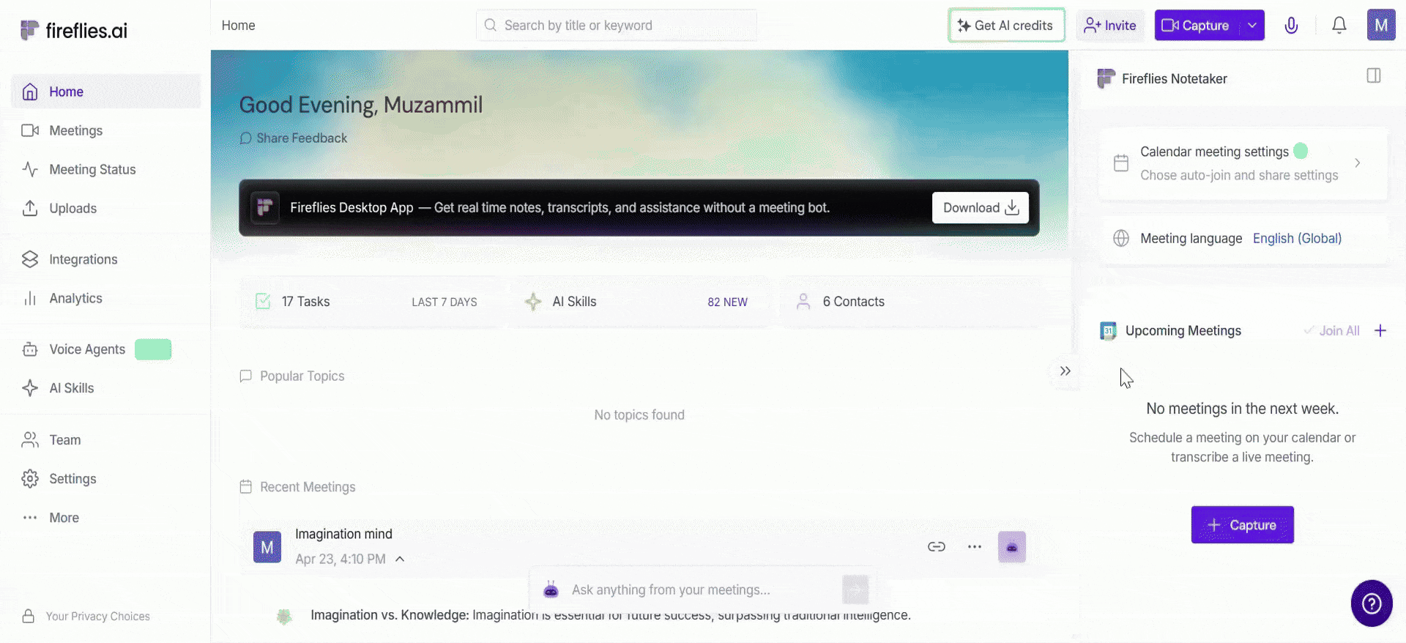
Task: Change meeting language English (Global)
Action: (x=1297, y=239)
